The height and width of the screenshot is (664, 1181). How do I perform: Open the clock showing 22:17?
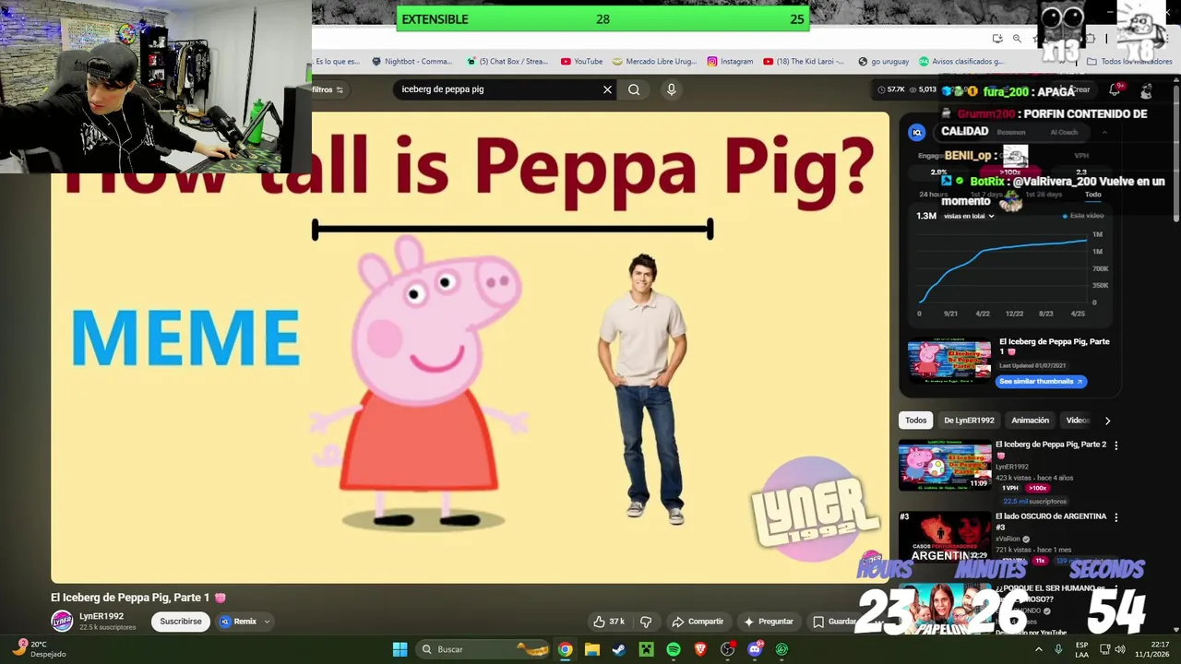pyautogui.click(x=1152, y=649)
